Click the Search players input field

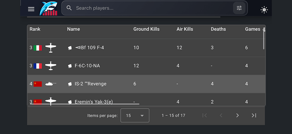[x=152, y=8]
